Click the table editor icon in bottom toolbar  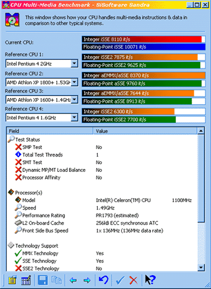26,280
